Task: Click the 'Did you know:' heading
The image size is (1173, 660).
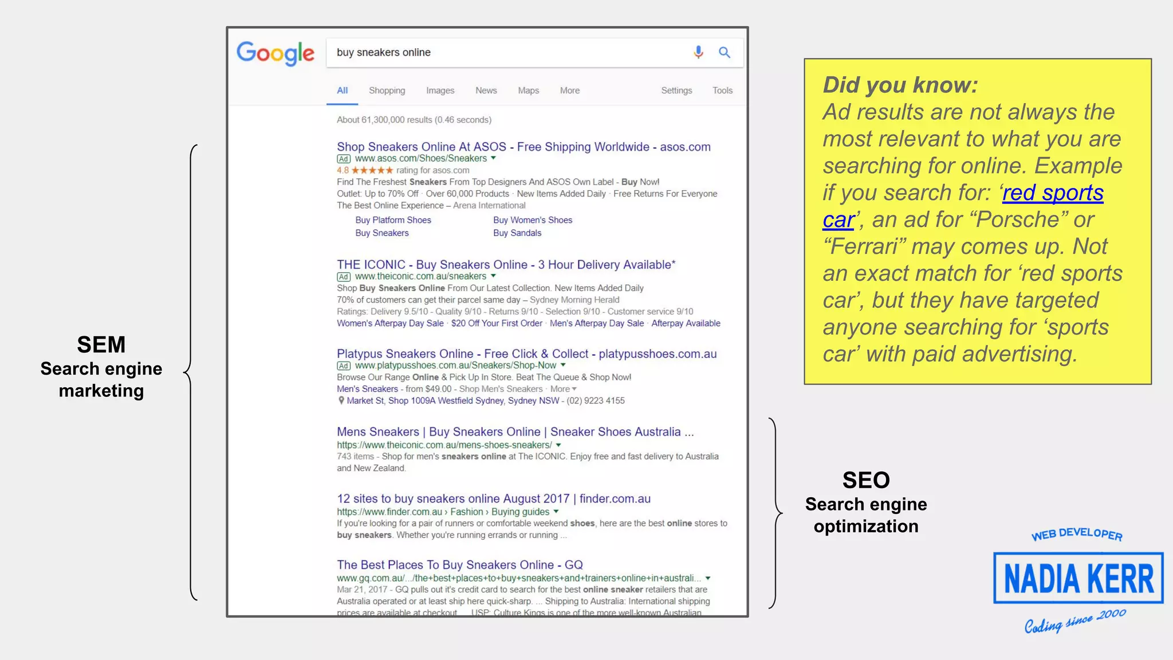Action: point(900,85)
